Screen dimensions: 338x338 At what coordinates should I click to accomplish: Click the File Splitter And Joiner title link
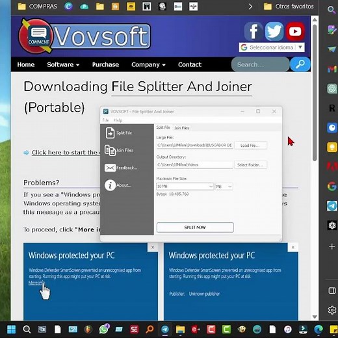[181, 86]
